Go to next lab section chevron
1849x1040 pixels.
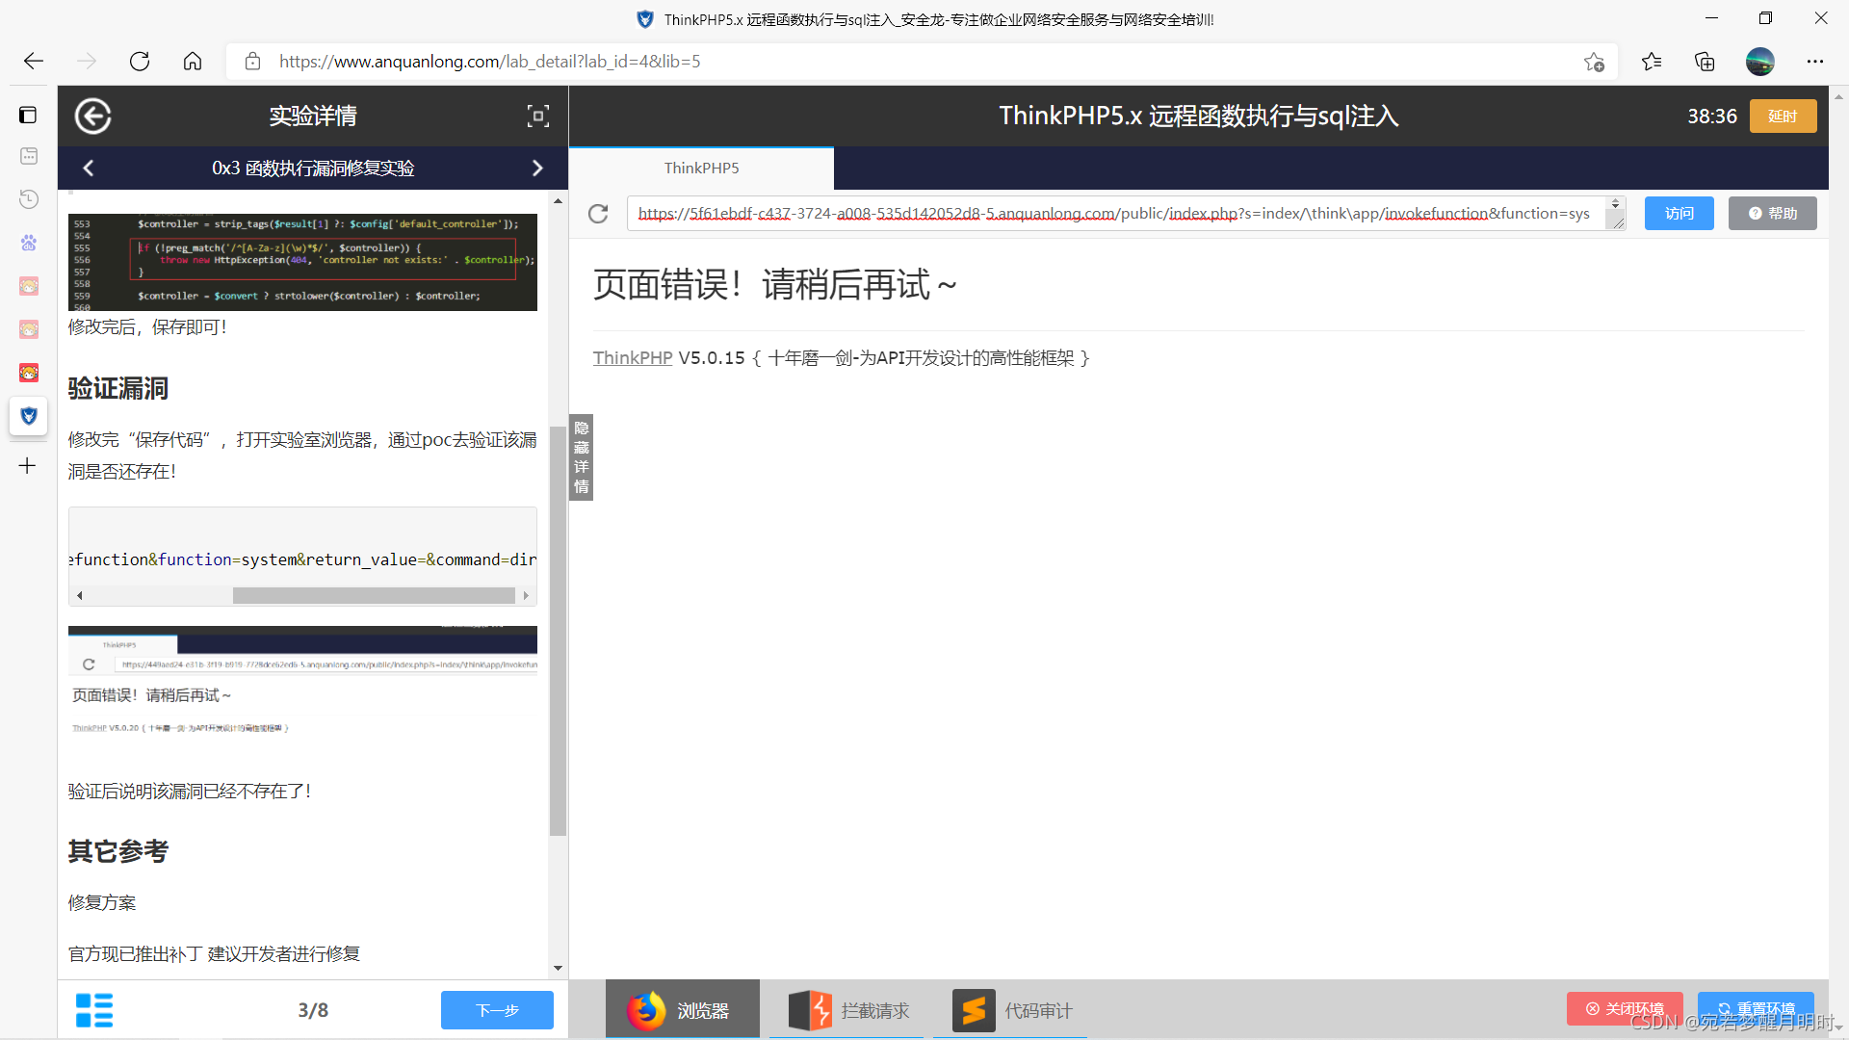coord(537,169)
